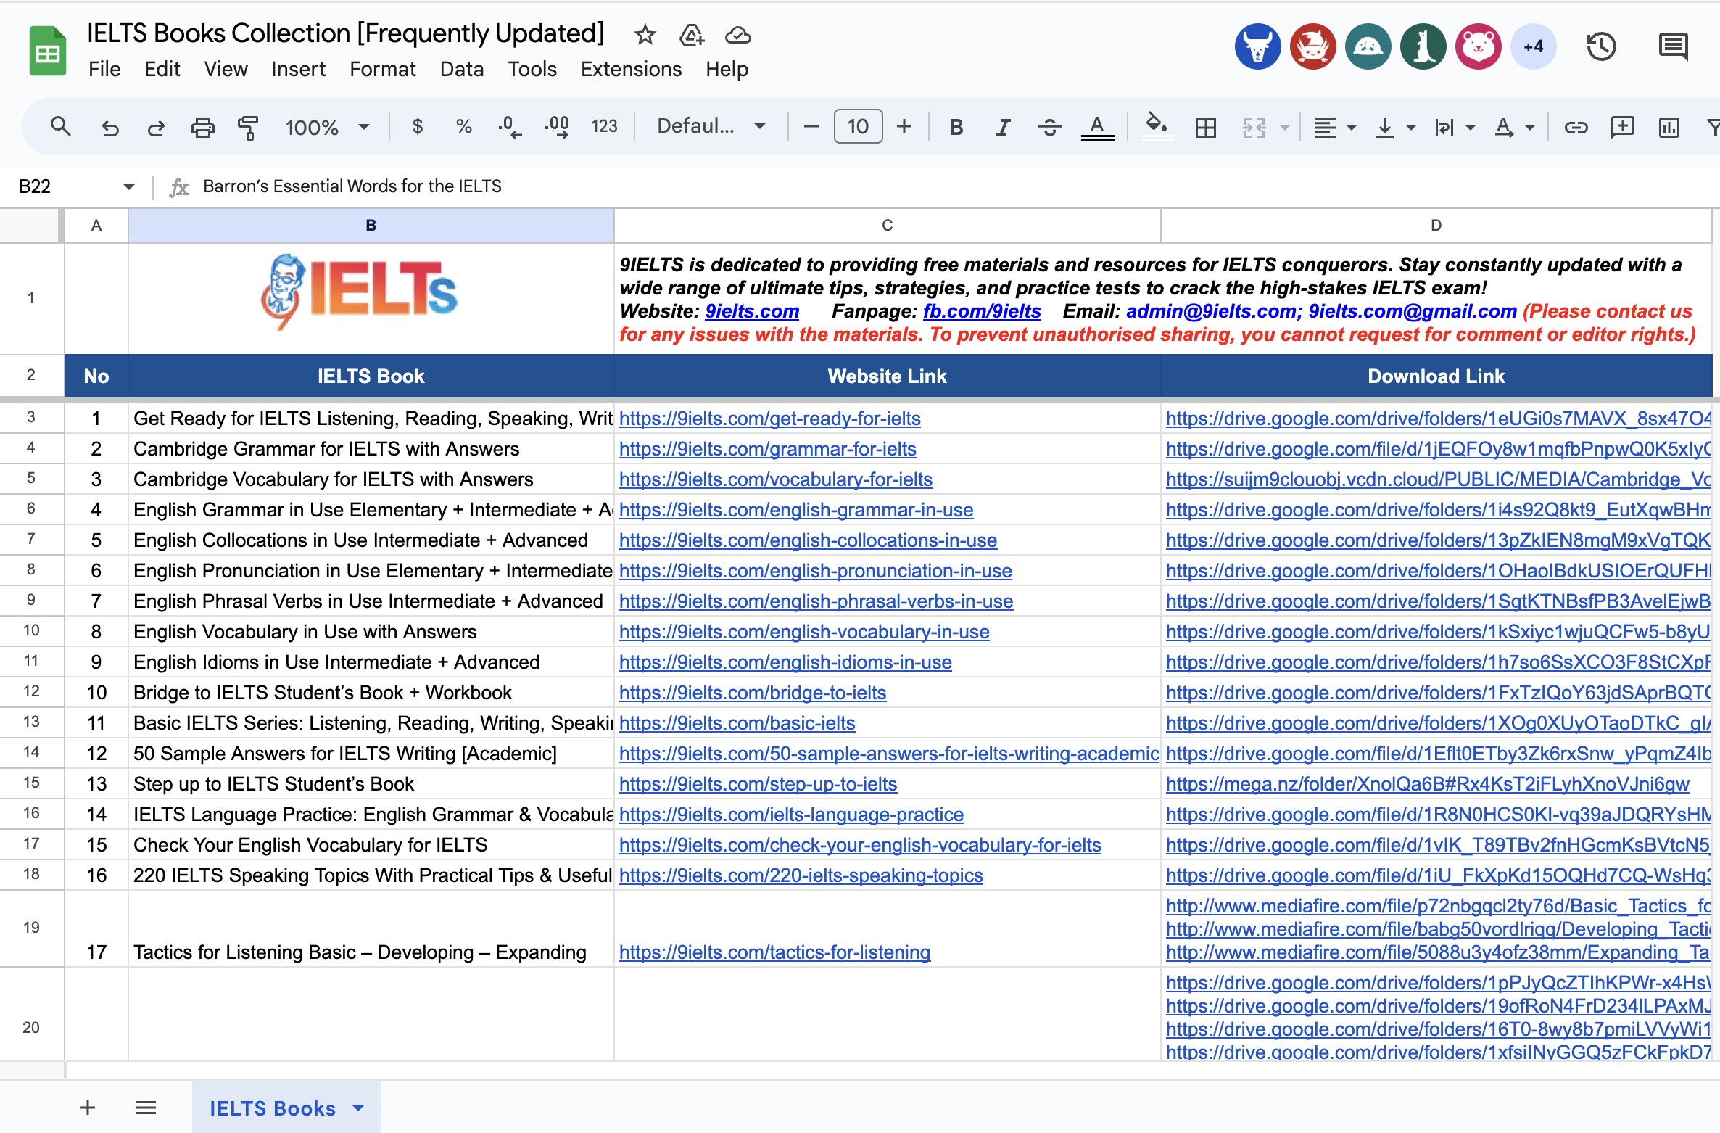Open the fb.com/9ielts fanpage link
The width and height of the screenshot is (1720, 1133).
coord(982,311)
